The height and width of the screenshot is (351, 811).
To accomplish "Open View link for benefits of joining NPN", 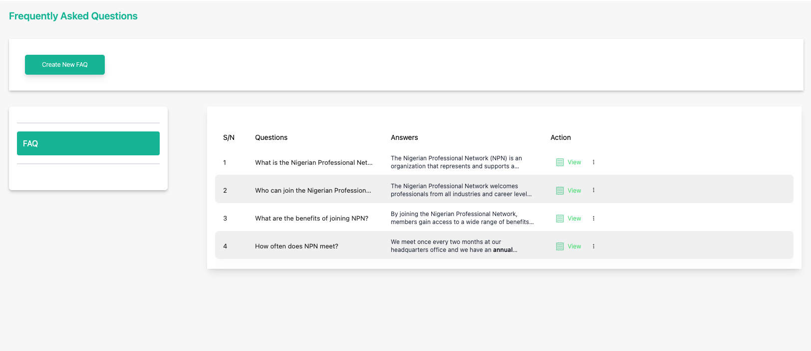I will coord(574,219).
